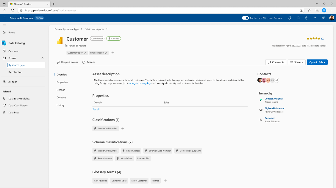Open settings gear in Purview header
The image size is (336, 188).
(x=307, y=18)
